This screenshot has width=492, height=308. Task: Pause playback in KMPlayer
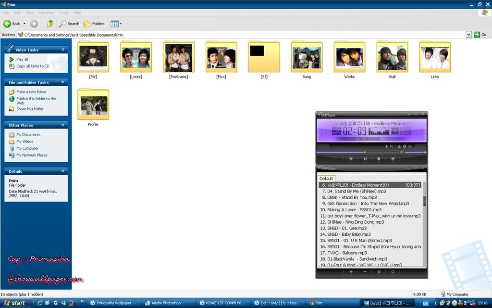(365, 159)
